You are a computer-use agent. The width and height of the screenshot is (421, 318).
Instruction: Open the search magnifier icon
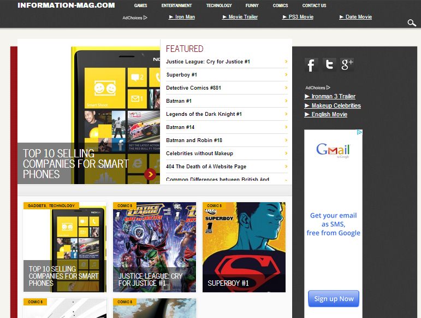pos(412,23)
